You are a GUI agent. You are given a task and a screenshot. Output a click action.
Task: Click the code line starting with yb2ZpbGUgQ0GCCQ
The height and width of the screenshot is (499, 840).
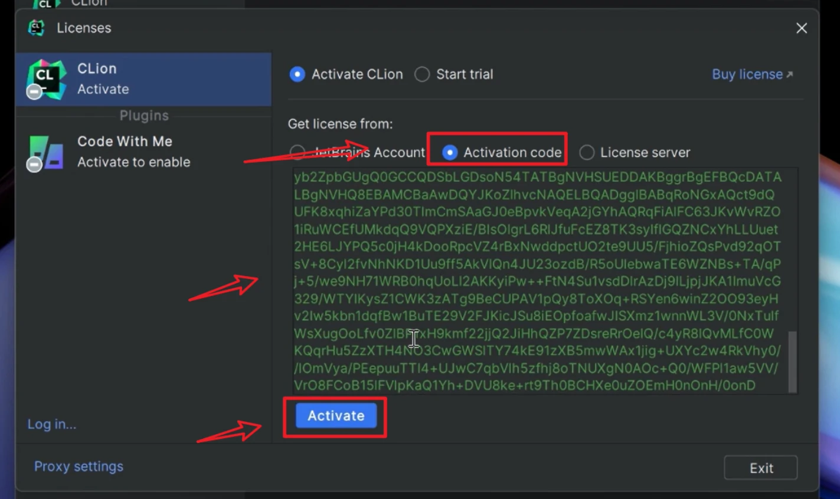pyautogui.click(x=538, y=177)
